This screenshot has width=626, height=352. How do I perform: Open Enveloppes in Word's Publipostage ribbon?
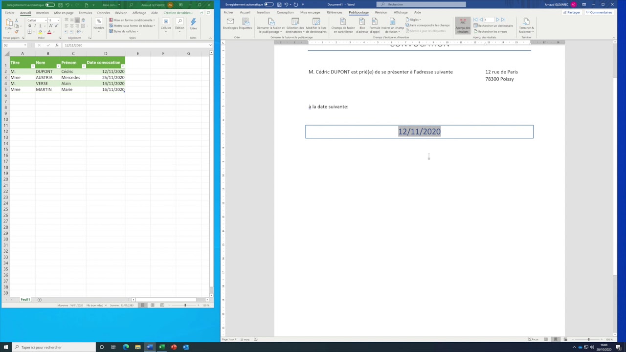230,23
